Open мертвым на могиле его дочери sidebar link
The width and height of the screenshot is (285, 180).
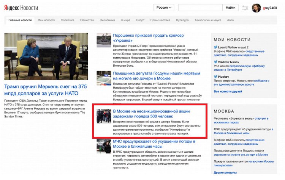coord(241,155)
